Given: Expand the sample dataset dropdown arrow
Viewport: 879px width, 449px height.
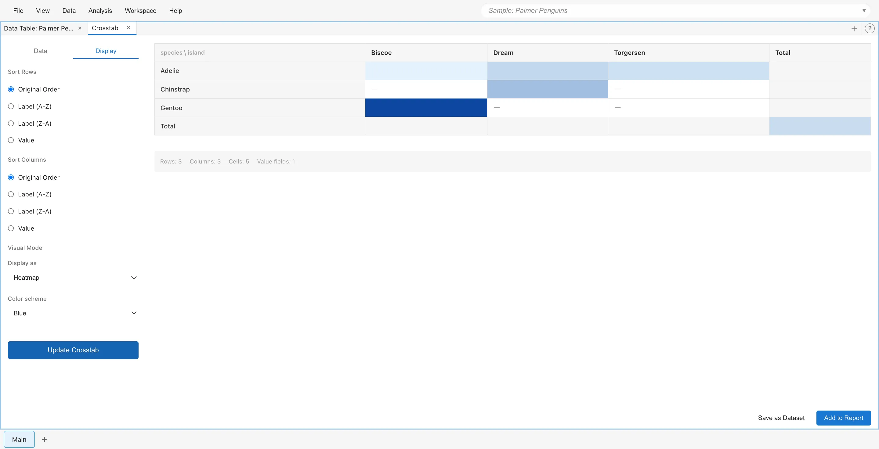Looking at the screenshot, I should [x=864, y=11].
